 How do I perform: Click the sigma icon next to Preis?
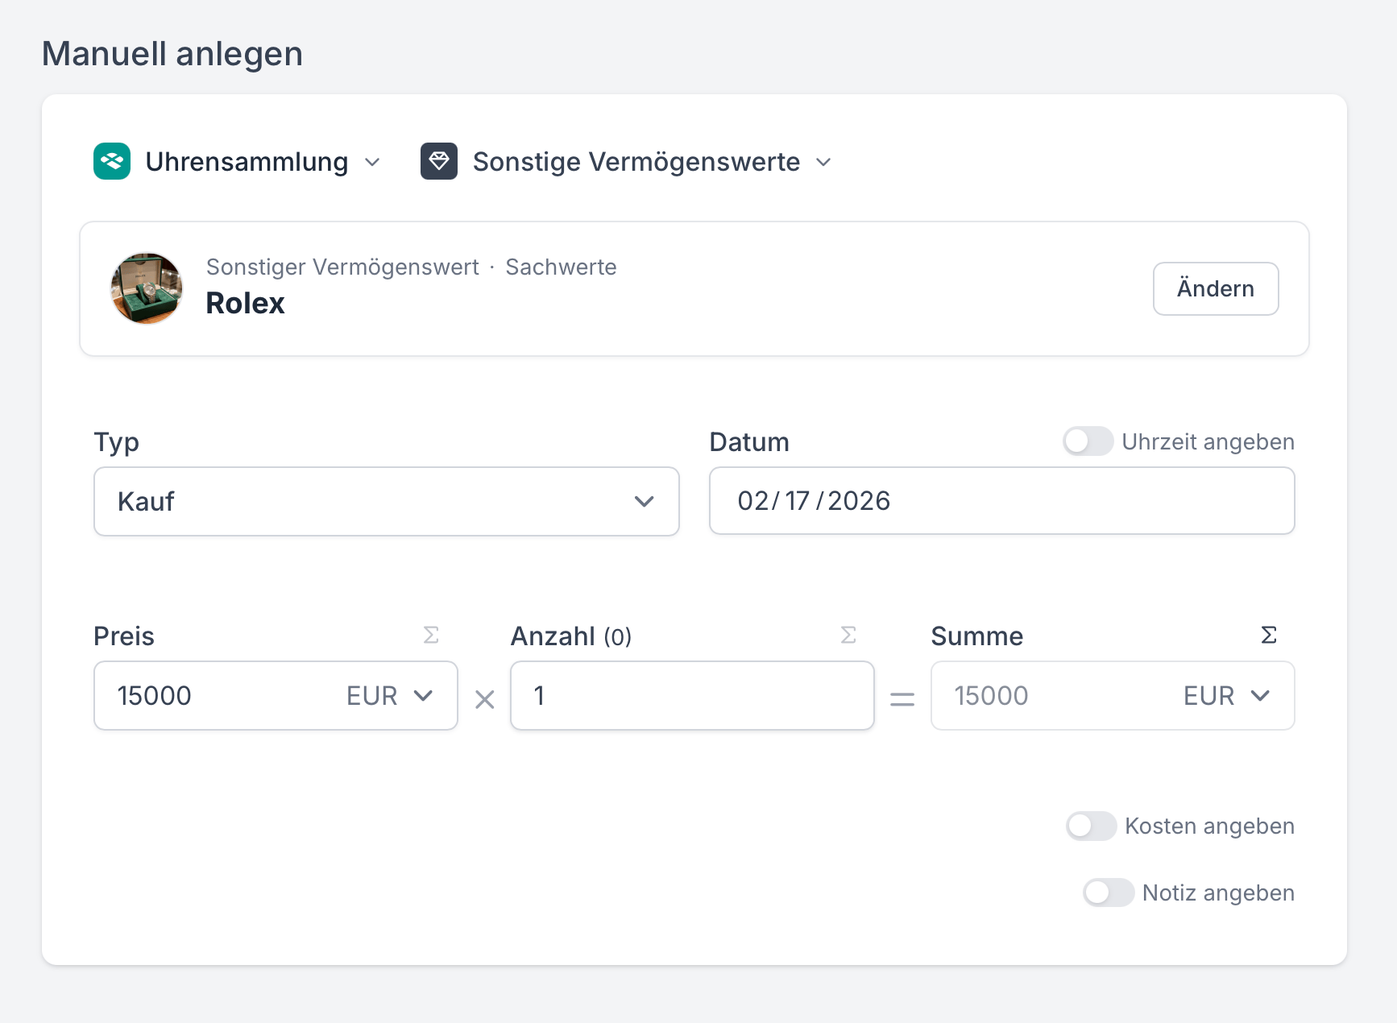tap(431, 636)
